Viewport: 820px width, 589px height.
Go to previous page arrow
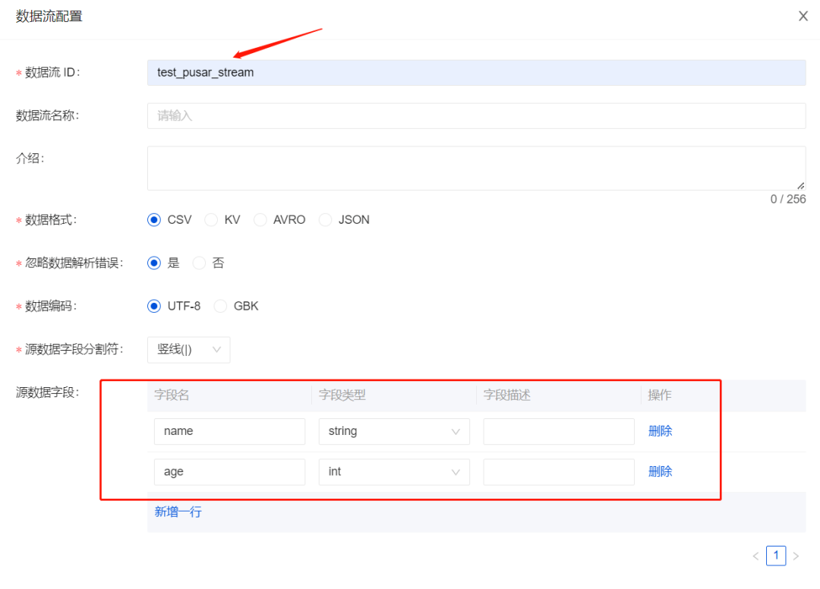pyautogui.click(x=755, y=556)
